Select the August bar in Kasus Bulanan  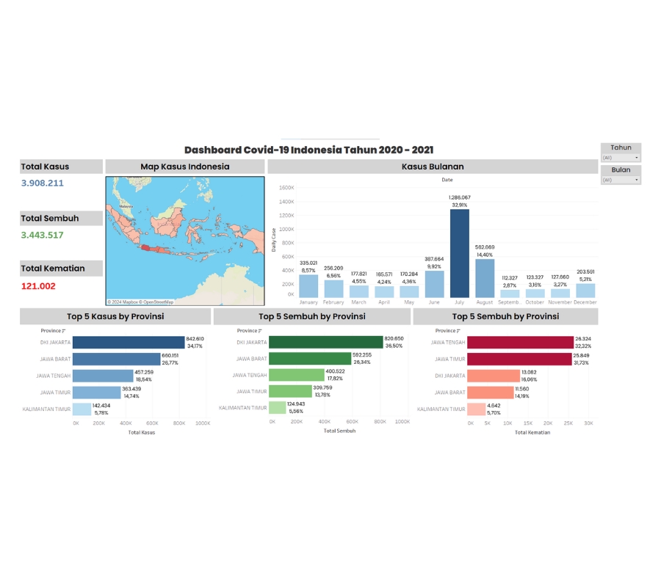coord(485,278)
